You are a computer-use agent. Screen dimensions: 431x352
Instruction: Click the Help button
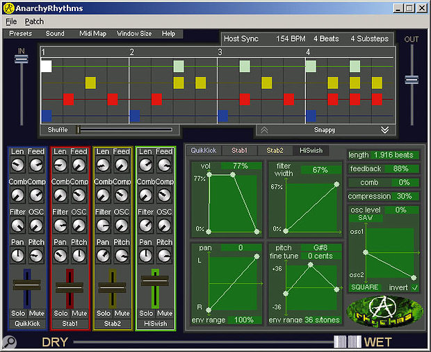(x=168, y=34)
